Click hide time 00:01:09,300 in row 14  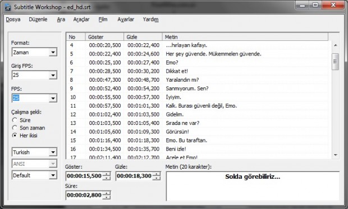coord(143,132)
